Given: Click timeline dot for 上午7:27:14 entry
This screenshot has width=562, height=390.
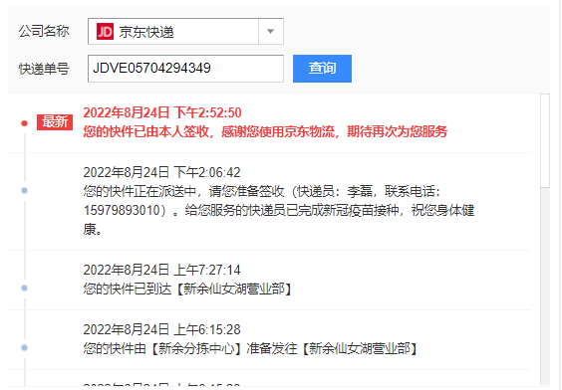Looking at the screenshot, I should pos(24,289).
